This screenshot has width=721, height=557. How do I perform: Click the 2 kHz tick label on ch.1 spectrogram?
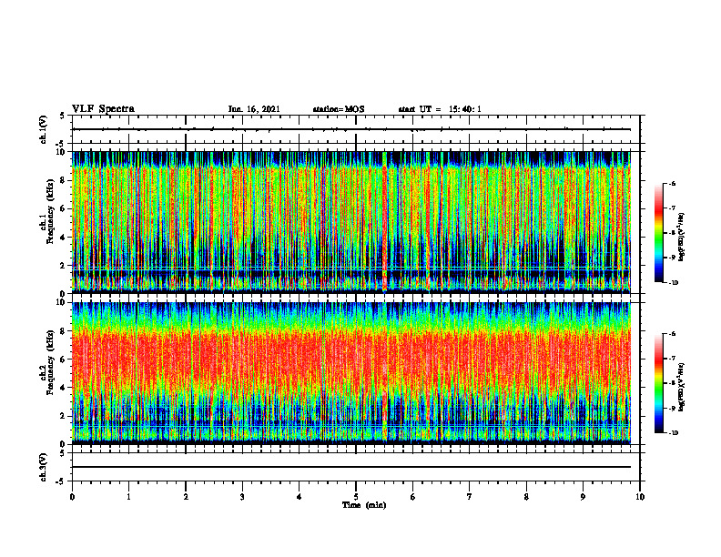click(65, 266)
